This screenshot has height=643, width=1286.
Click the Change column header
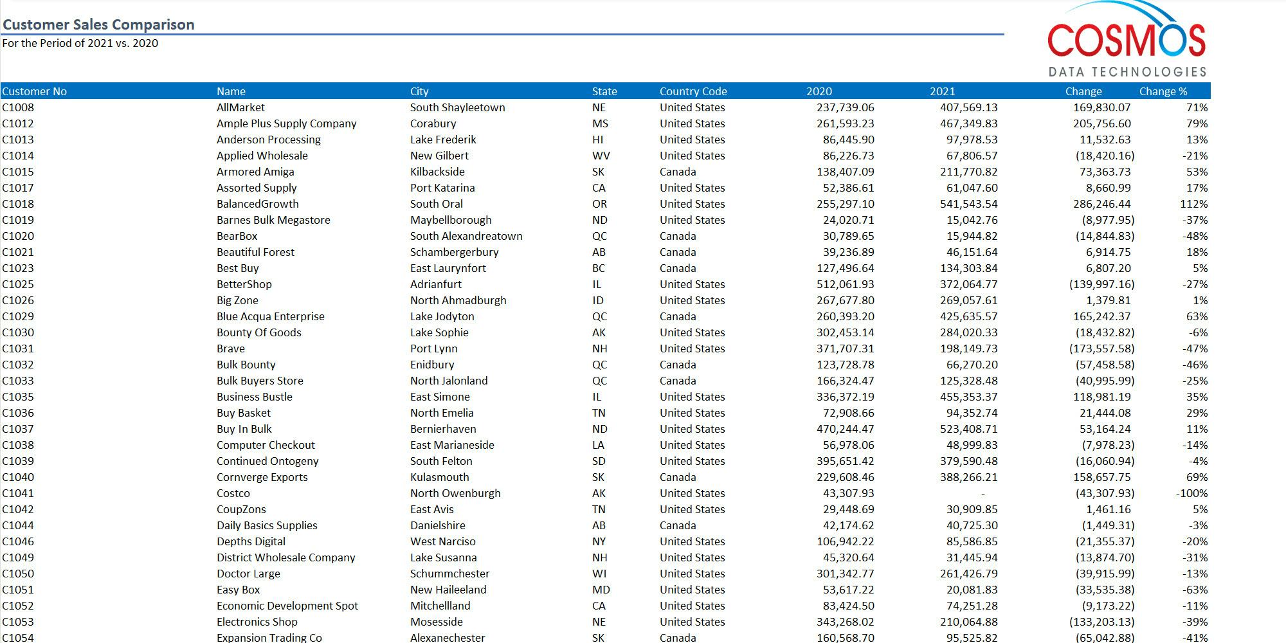pyautogui.click(x=1083, y=91)
